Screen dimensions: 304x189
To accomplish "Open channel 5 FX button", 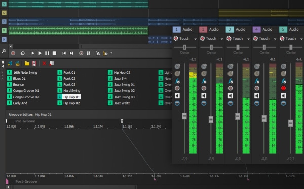I will [x=283, y=81].
